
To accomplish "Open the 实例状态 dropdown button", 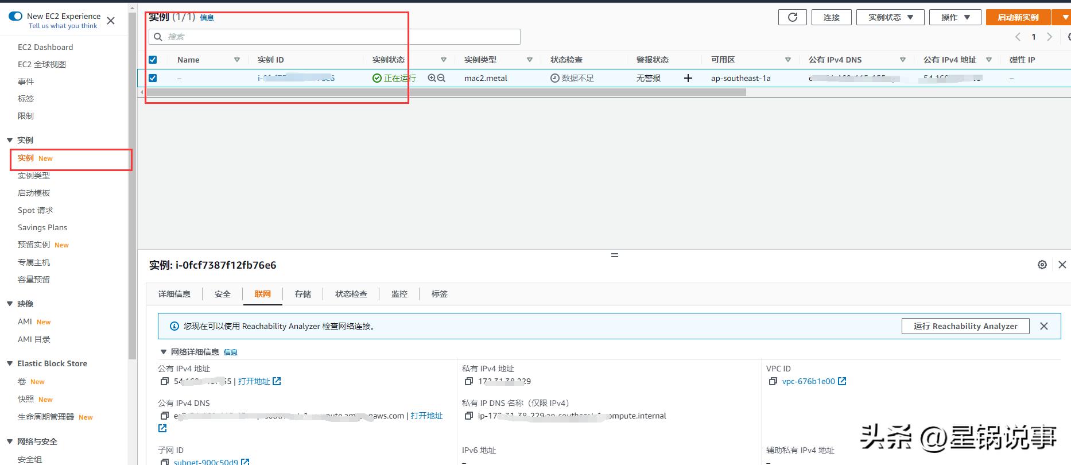I will click(890, 17).
